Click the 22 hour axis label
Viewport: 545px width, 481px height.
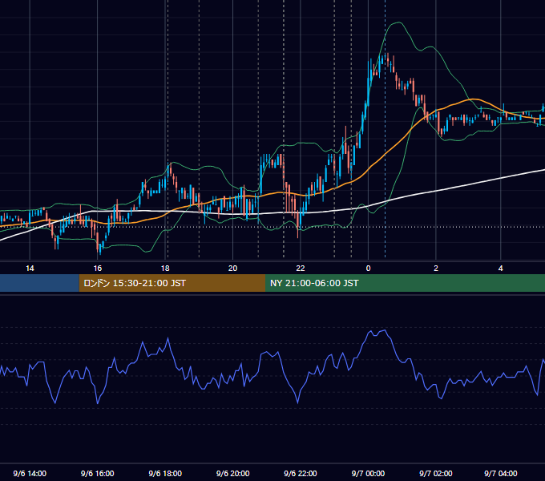(301, 269)
